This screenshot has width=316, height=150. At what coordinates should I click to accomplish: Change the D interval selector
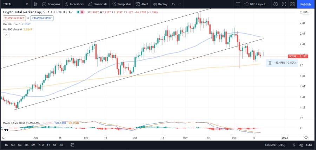pos(27,4)
